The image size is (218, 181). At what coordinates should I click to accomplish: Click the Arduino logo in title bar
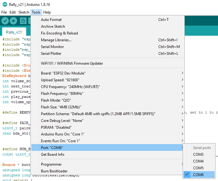5,4
